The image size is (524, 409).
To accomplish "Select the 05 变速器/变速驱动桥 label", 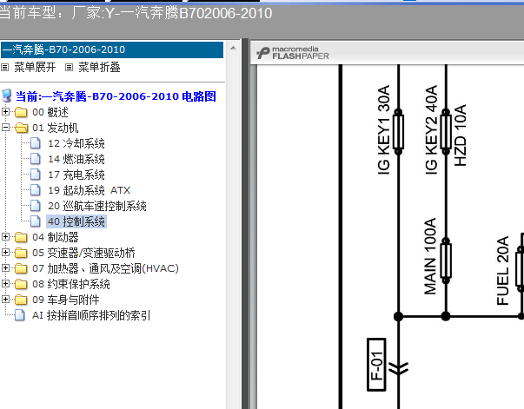I will point(84,253).
